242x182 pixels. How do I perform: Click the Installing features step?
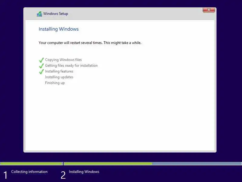59,71
